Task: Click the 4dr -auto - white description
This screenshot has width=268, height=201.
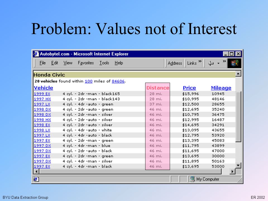Action: pyautogui.click(x=95, y=130)
